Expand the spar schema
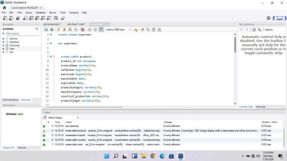The image size is (287, 161). tap(3, 49)
